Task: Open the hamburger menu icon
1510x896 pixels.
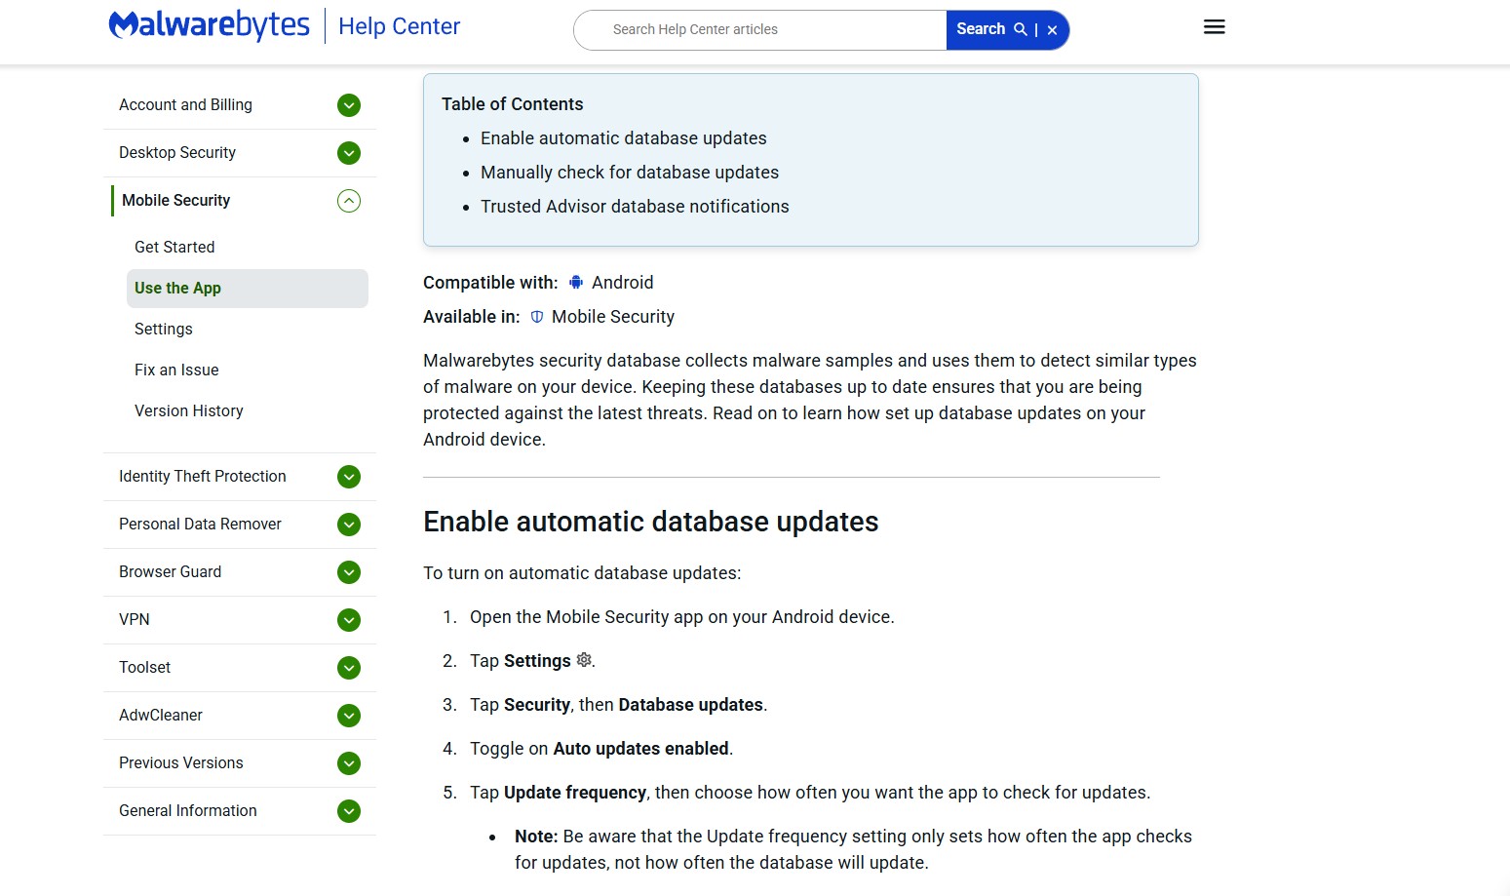Action: (x=1214, y=27)
